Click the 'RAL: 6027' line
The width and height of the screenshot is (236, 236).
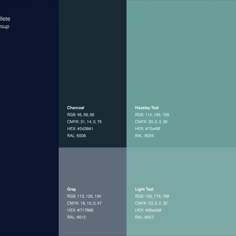point(144,217)
